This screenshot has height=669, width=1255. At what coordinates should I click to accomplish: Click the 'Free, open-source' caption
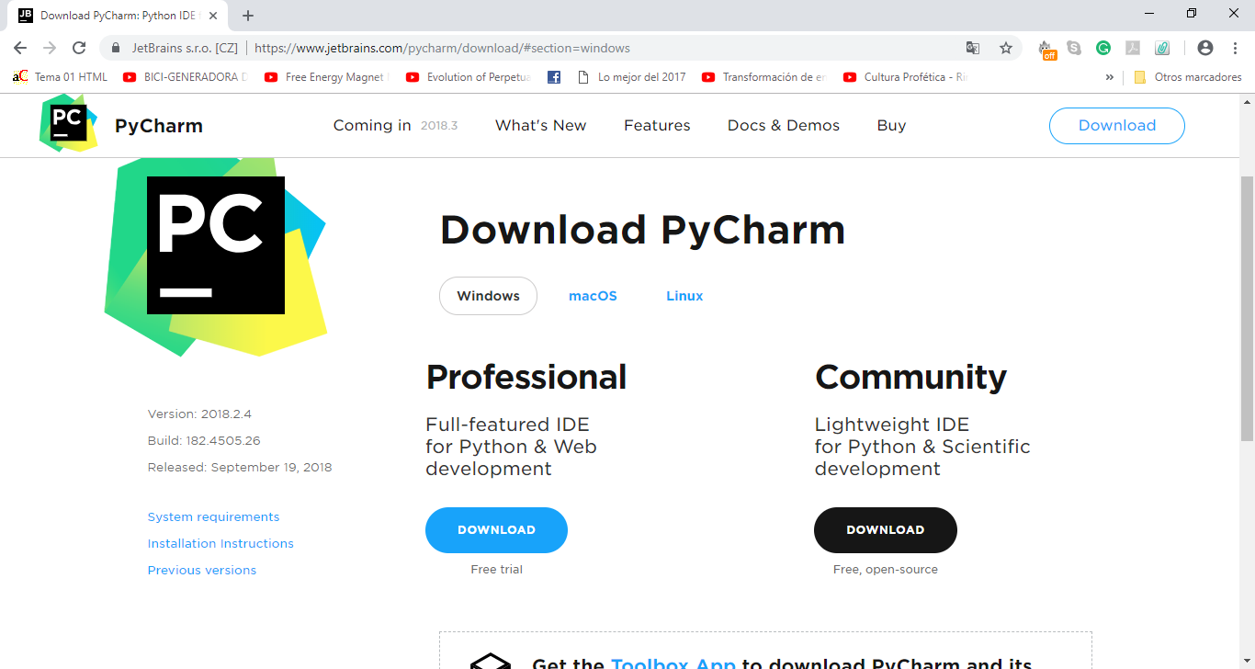tap(886, 570)
